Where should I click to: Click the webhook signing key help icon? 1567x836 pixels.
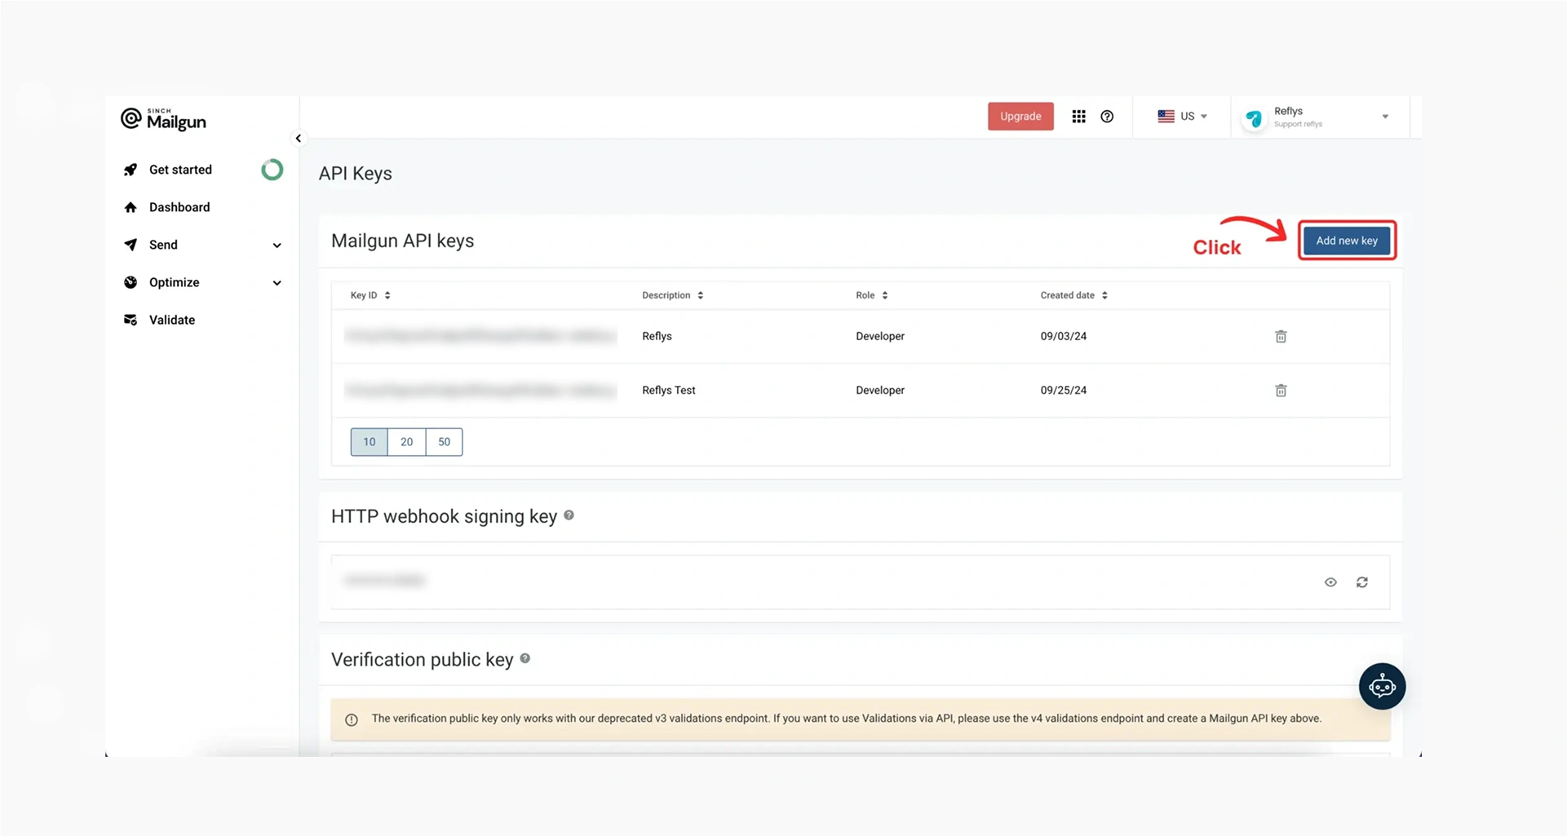tap(569, 515)
